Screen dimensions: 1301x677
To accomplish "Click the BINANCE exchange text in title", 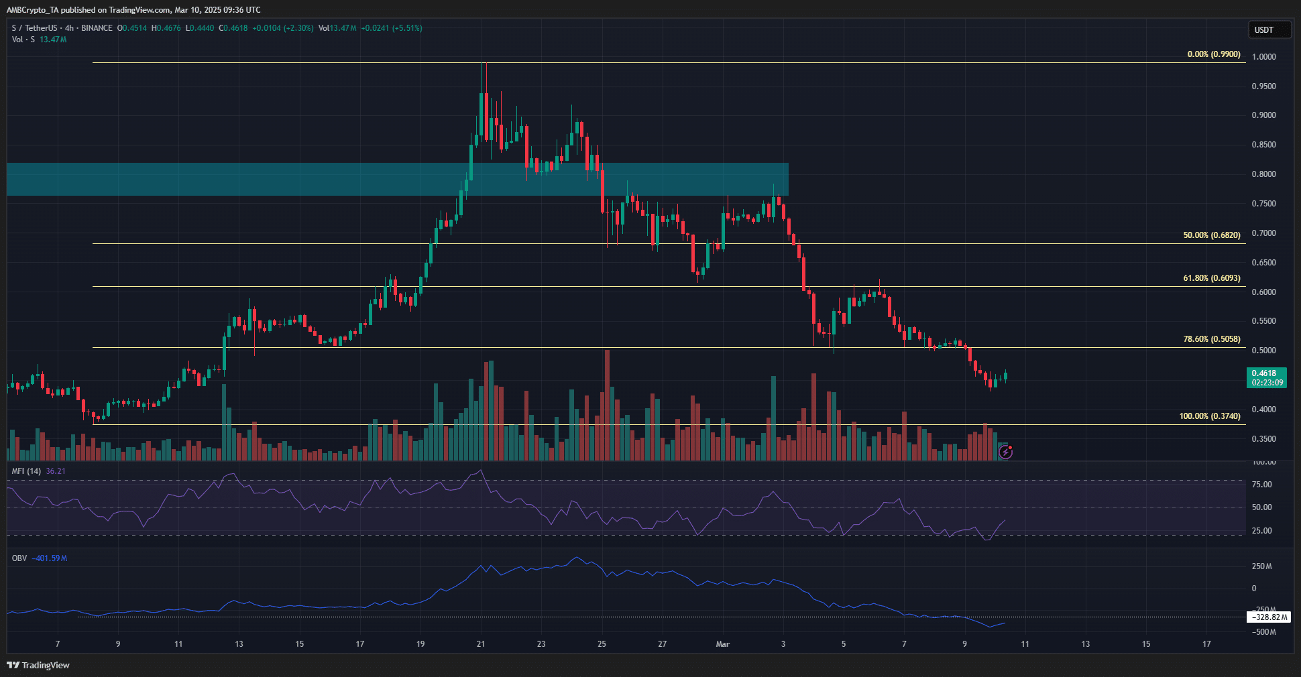I will pyautogui.click(x=97, y=28).
